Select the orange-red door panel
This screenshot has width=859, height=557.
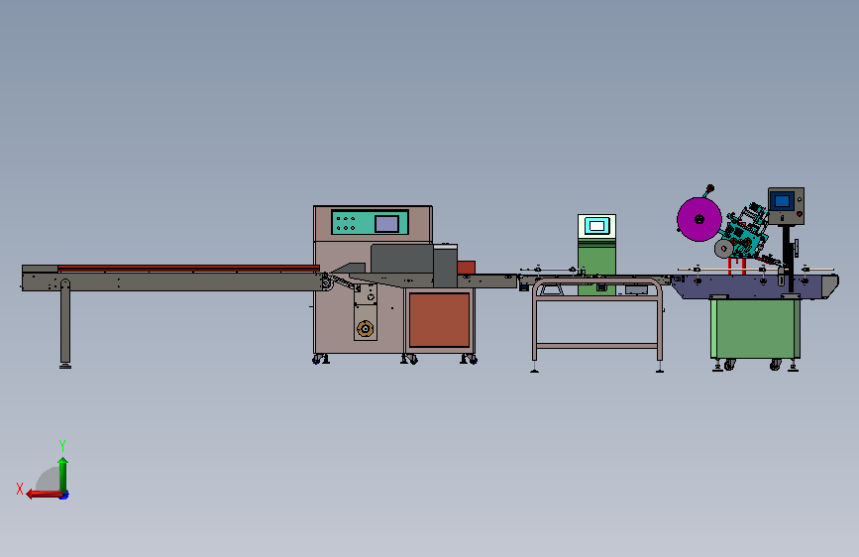[439, 320]
